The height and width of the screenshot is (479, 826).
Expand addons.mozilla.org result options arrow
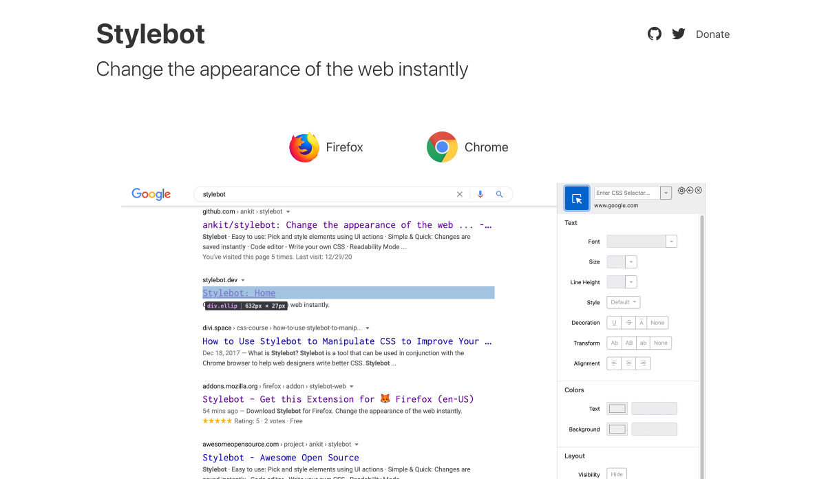[352, 387]
